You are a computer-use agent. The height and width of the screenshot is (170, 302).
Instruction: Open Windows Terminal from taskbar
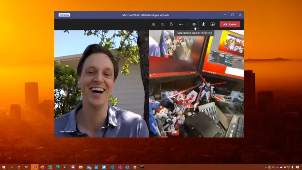tap(65, 167)
